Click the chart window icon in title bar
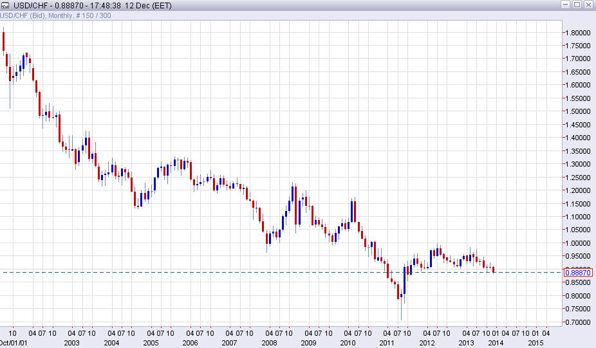Viewport: 596px width, 348px height. (6, 5)
